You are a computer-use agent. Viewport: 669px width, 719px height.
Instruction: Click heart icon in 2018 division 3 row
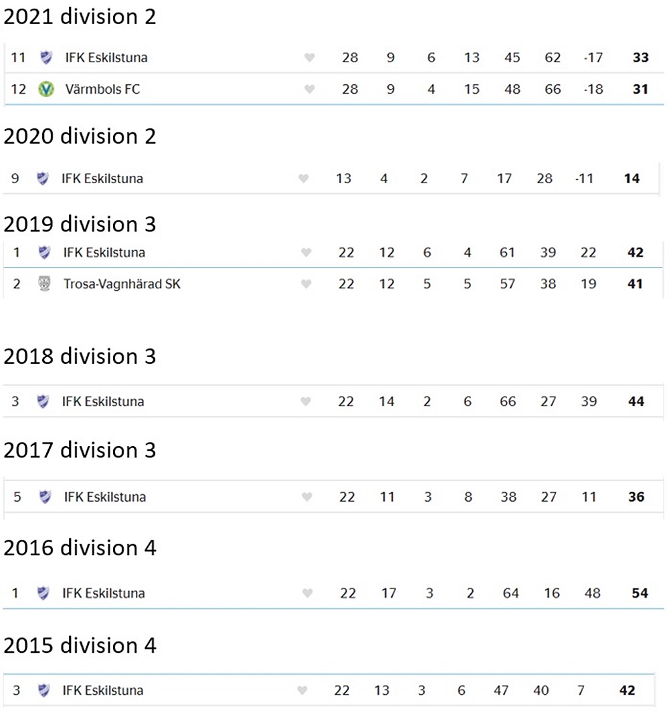(305, 401)
